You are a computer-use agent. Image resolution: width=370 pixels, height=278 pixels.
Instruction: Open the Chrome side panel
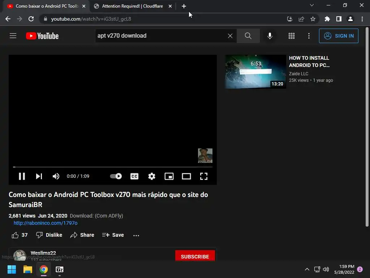point(339,19)
